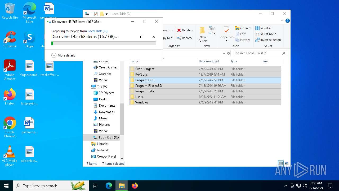This screenshot has height=191, width=339.
Task: Open the Delete dropdown arrow
Action: (193, 30)
